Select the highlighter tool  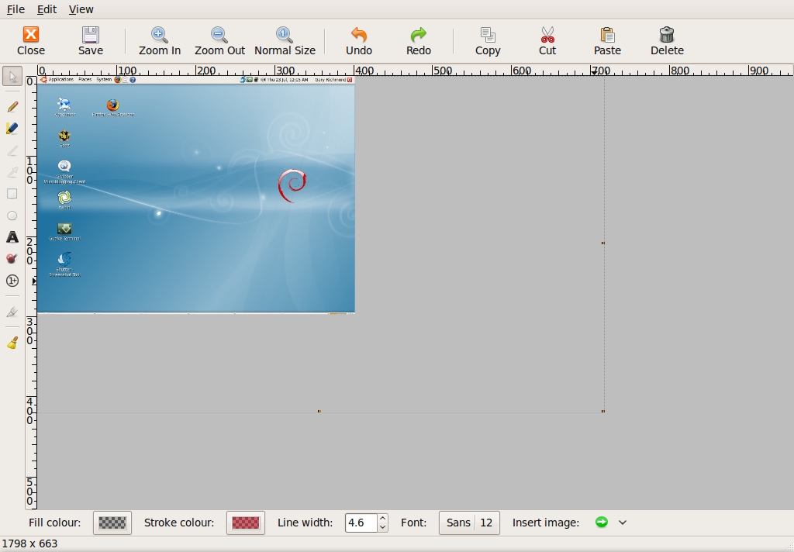click(x=12, y=128)
